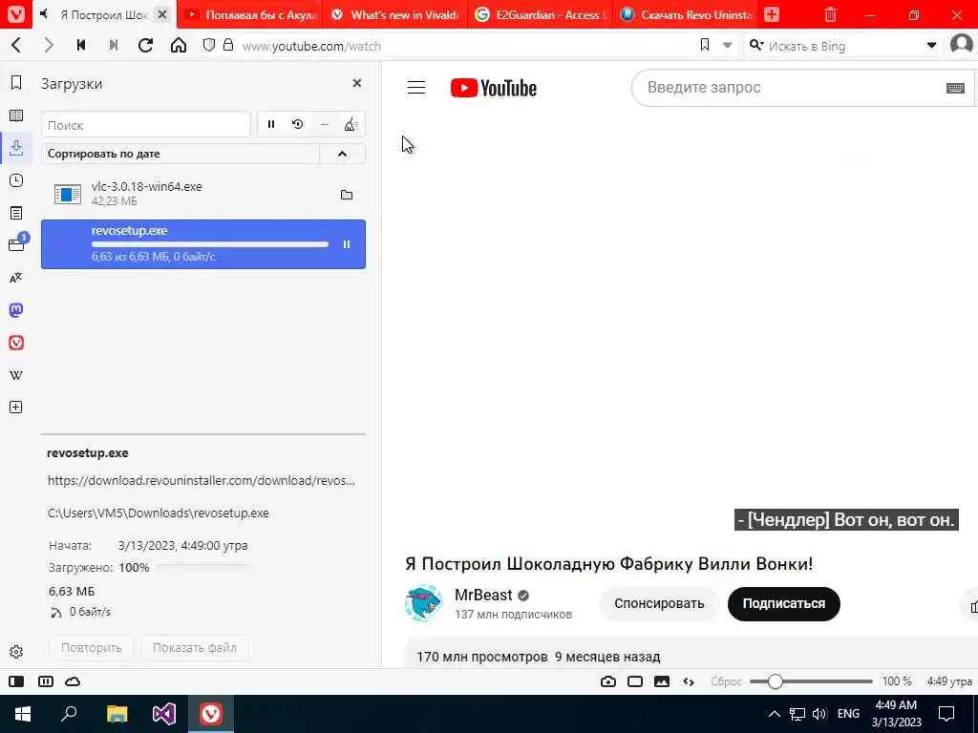The image size is (978, 733).
Task: Open the tracker blocker shield icon
Action: 209,45
